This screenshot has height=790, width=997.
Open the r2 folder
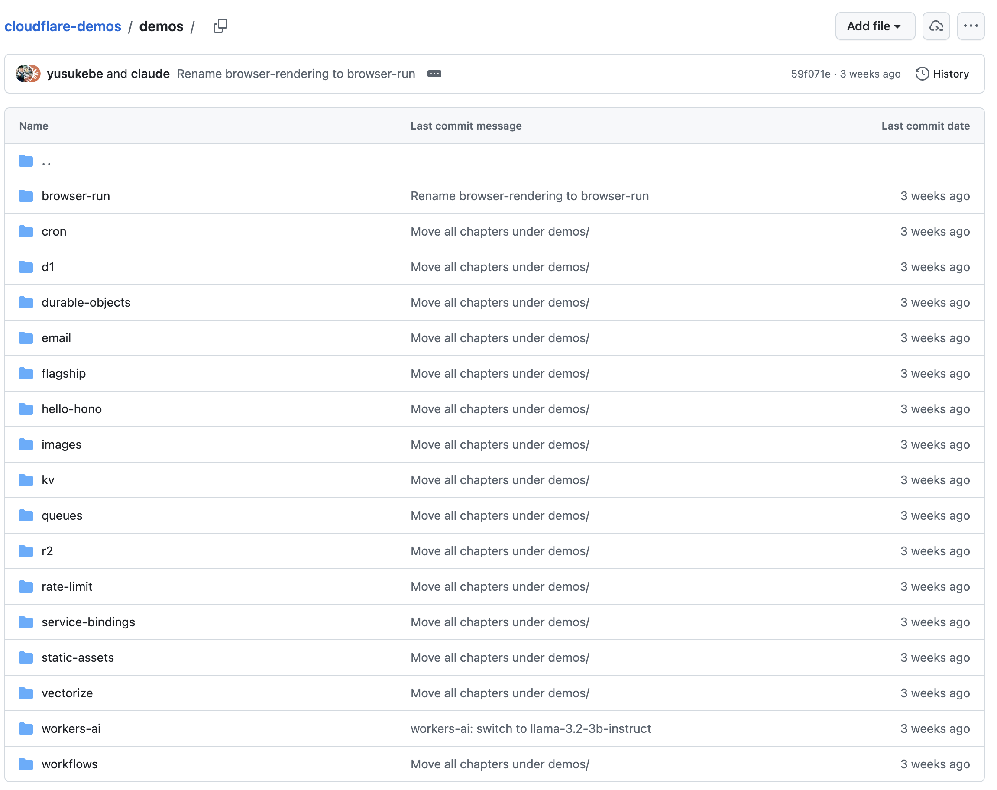[47, 551]
